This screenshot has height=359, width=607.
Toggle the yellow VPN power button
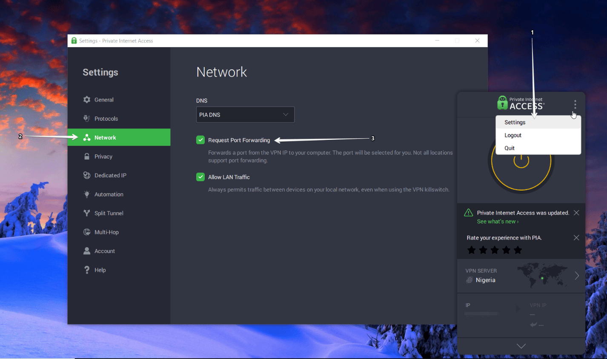coord(521,161)
